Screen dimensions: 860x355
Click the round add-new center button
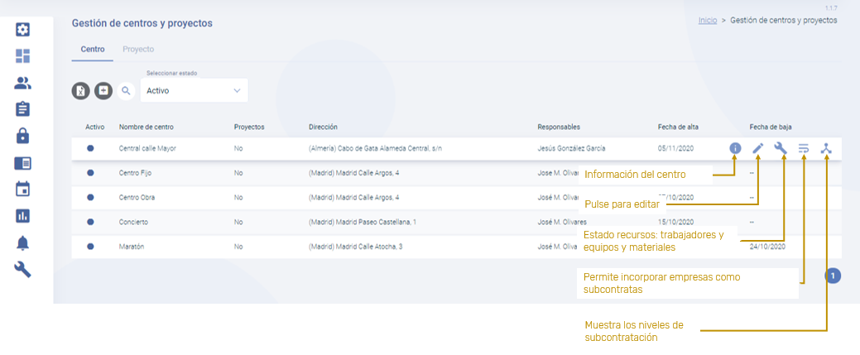point(103,91)
